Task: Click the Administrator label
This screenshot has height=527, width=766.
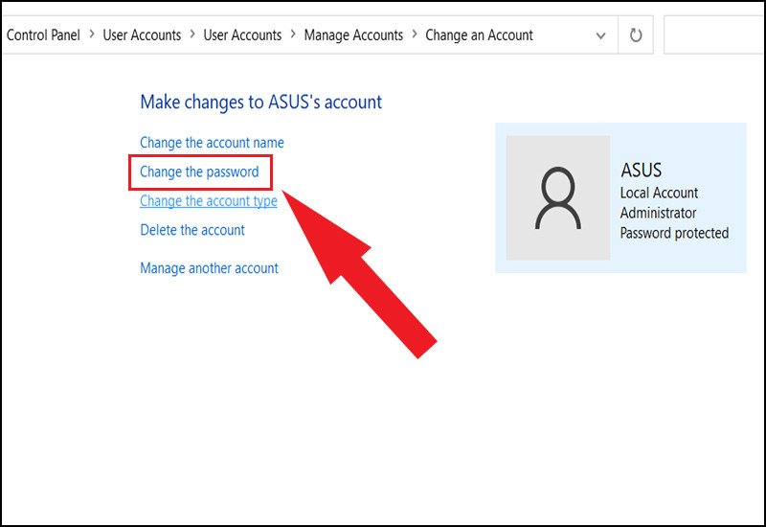Action: point(658,213)
